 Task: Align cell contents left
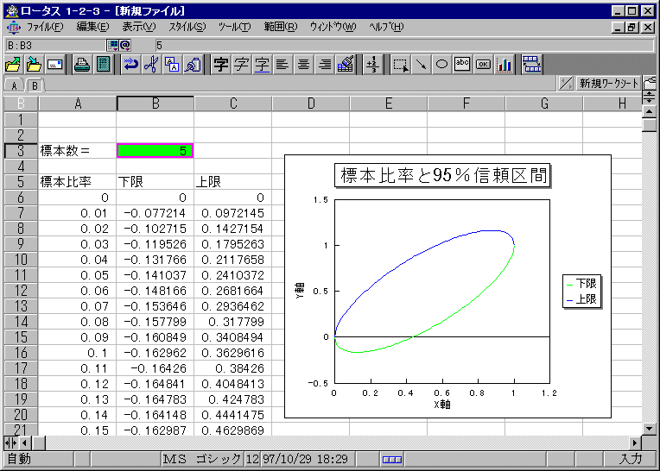(x=282, y=65)
